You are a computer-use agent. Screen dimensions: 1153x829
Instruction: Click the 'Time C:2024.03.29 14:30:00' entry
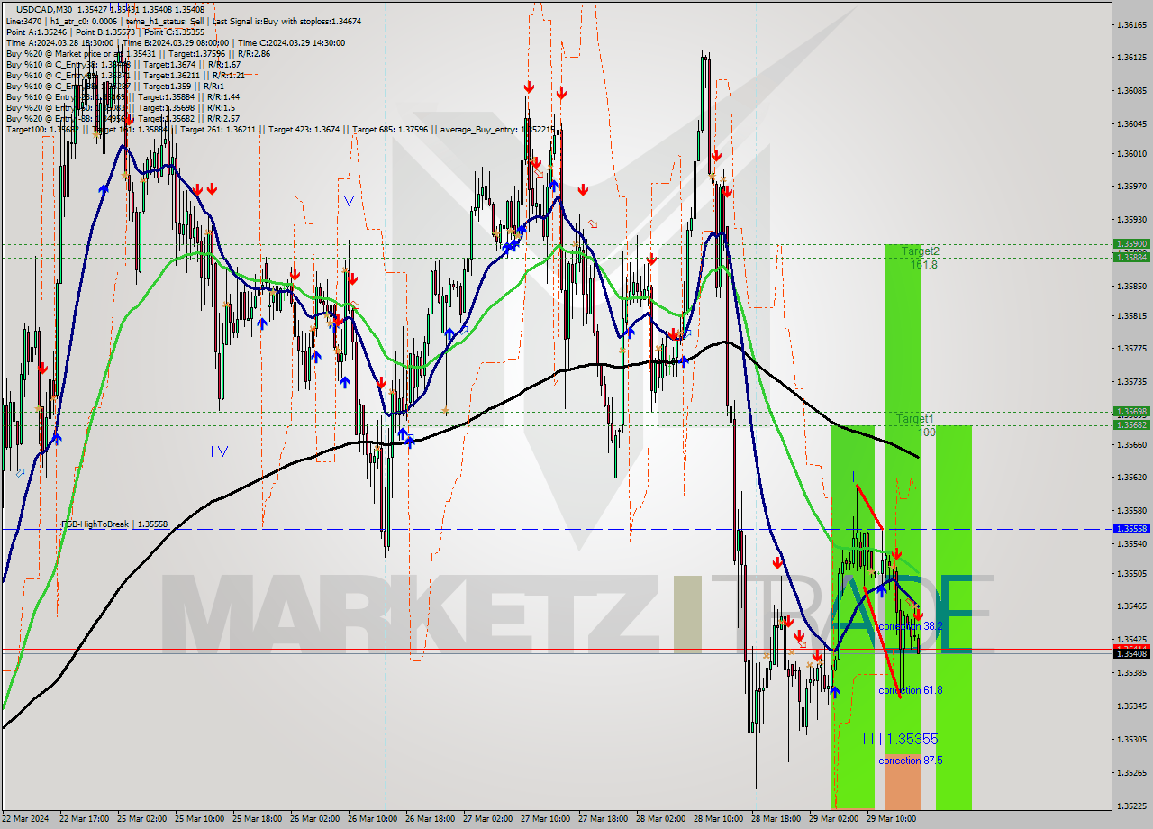click(292, 42)
